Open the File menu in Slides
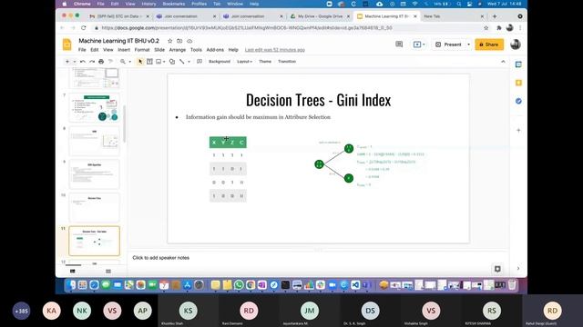 click(82, 50)
